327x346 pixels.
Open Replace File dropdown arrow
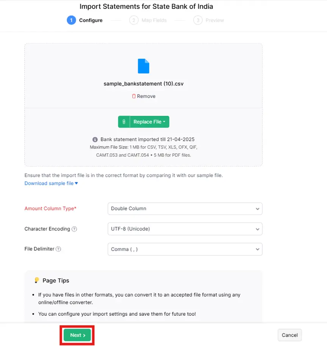(164, 122)
